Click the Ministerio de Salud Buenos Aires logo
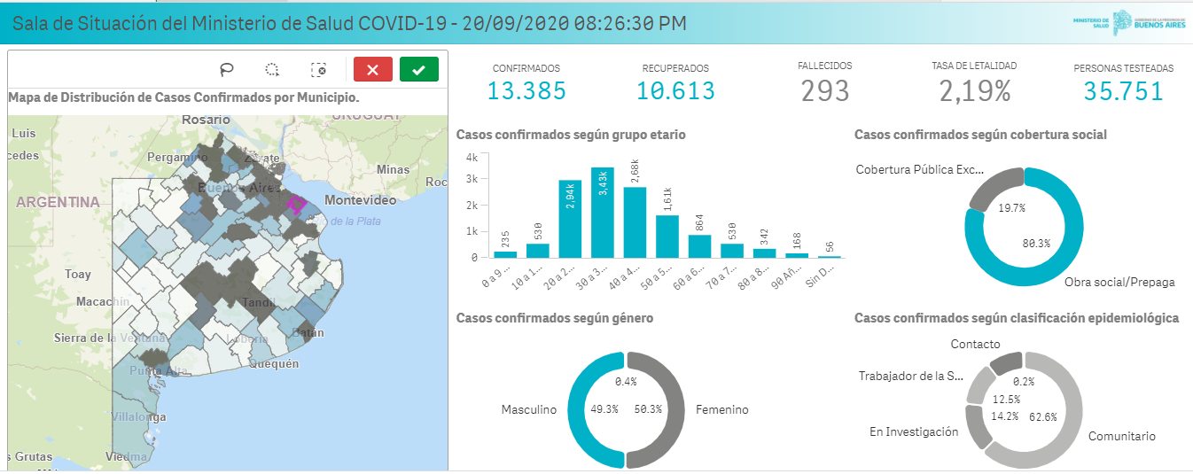Screen dimensions: 1193x474 1127,22
